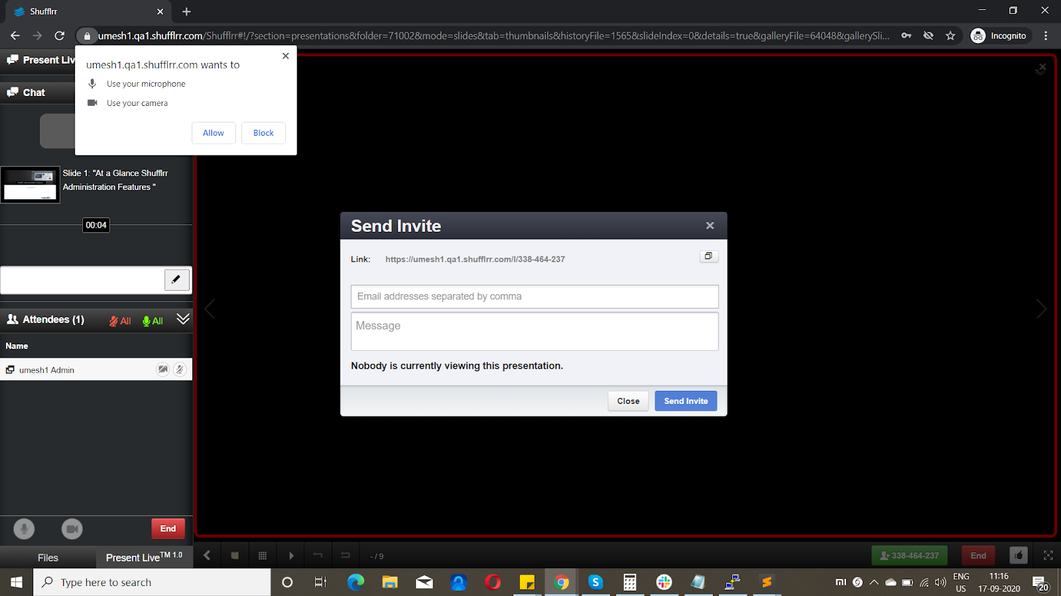Image resolution: width=1061 pixels, height=596 pixels.
Task: Open the Calculator from the taskbar
Action: tap(630, 582)
